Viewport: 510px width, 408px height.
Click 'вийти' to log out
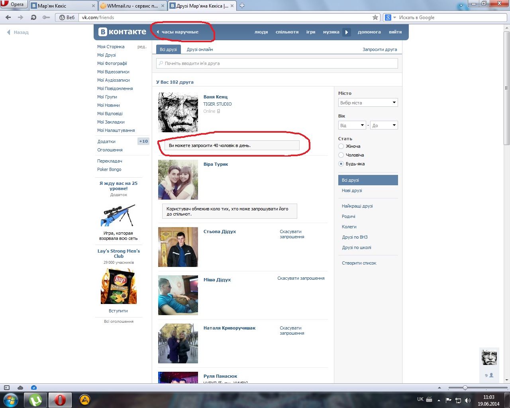click(x=395, y=32)
